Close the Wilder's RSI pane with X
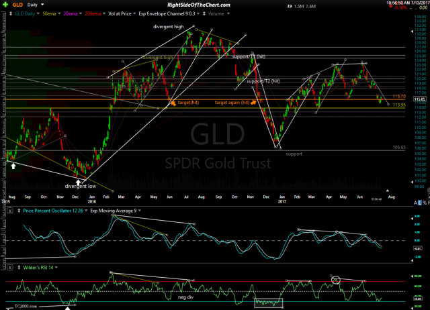This screenshot has height=310, width=430. pos(10,268)
